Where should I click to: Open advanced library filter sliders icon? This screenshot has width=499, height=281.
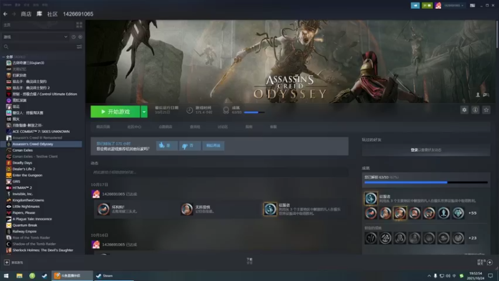[79, 47]
